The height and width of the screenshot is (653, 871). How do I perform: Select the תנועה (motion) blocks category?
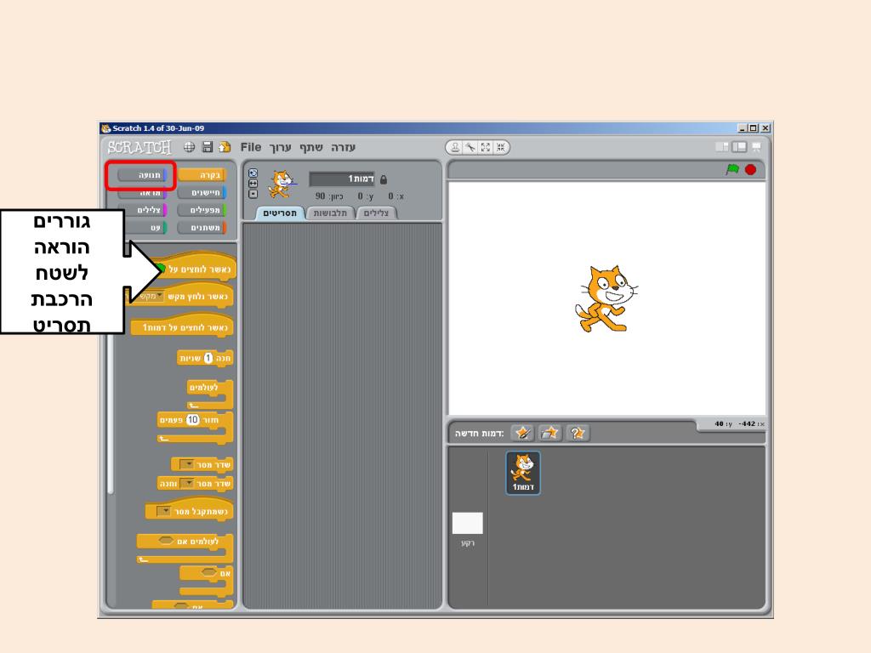tap(141, 175)
